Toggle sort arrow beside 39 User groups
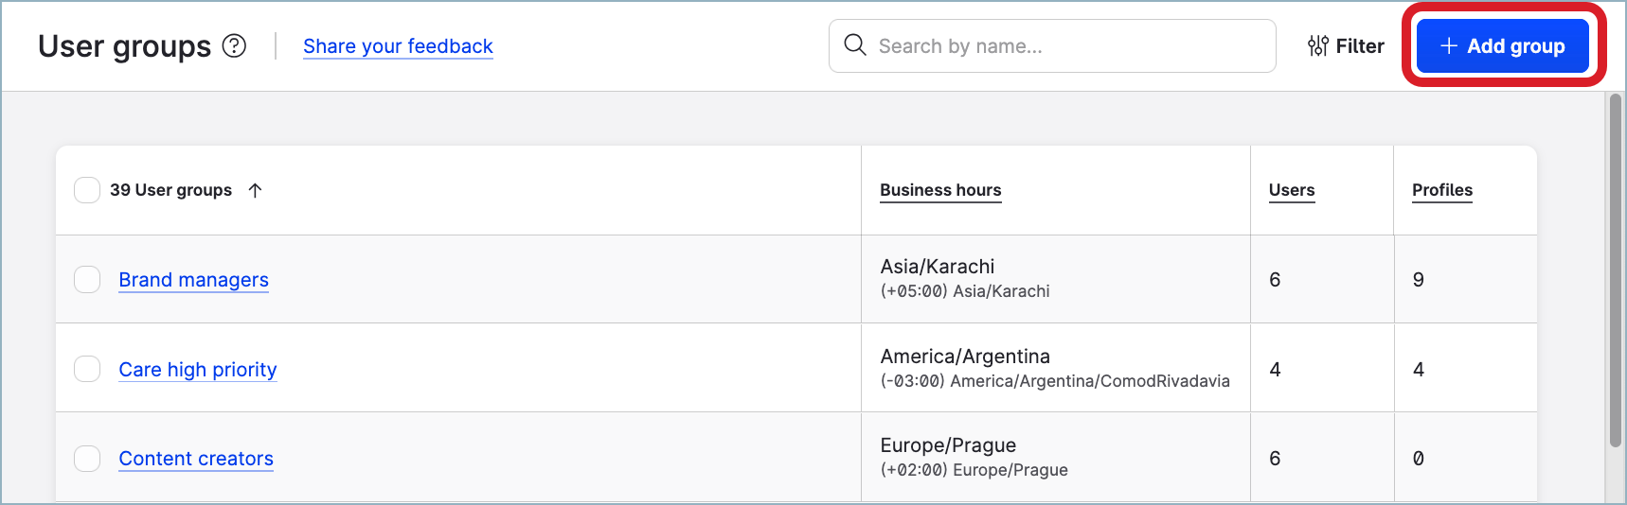This screenshot has width=1627, height=505. click(x=255, y=190)
